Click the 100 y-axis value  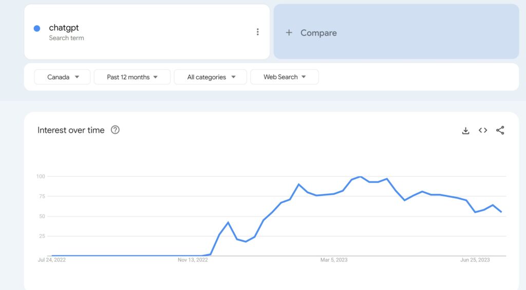41,176
